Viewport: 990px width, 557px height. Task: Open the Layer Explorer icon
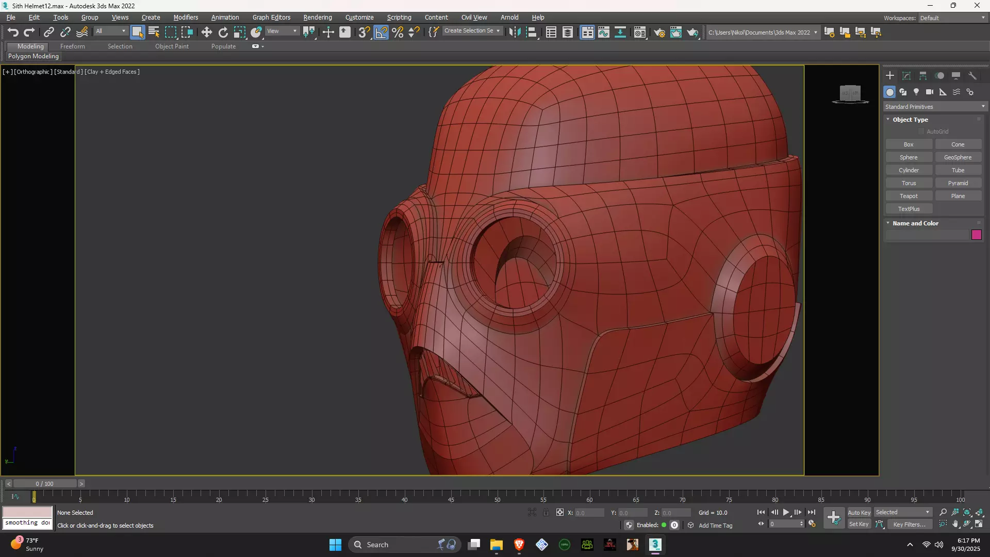pos(568,32)
